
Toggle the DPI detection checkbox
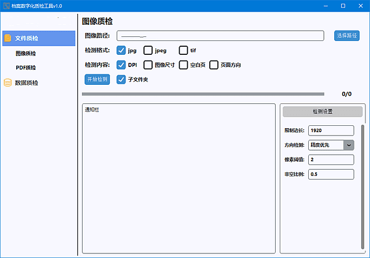(121, 65)
